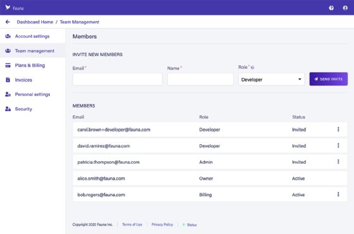354x234 pixels.
Task: Click the Security lock-user icon
Action: point(8,109)
